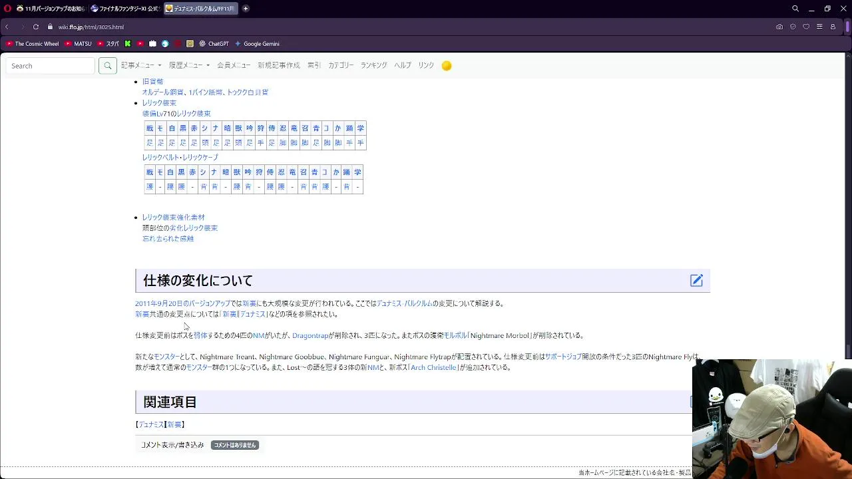Open the デュナミス link under 関連項目

151,424
